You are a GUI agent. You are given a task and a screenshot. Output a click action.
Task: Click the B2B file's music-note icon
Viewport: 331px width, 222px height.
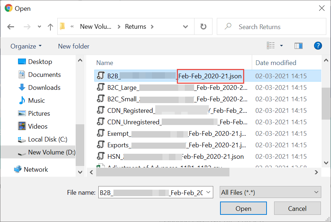[101, 75]
